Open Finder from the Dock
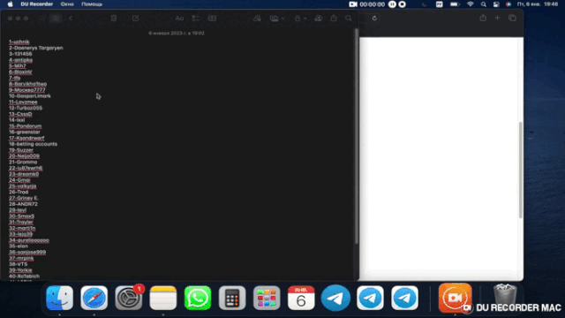 pos(59,298)
